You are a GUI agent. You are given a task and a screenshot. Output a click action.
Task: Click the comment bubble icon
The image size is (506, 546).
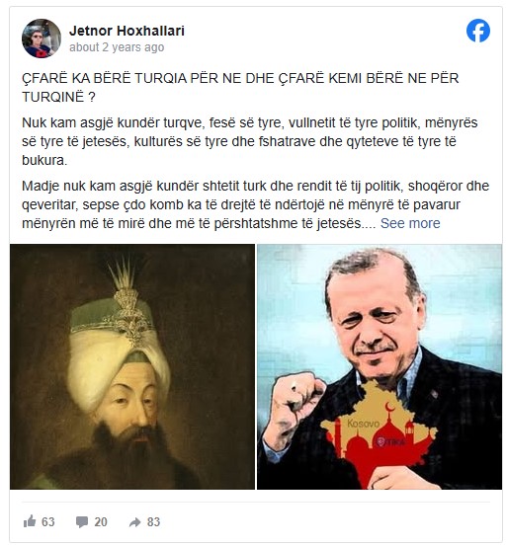click(x=82, y=522)
